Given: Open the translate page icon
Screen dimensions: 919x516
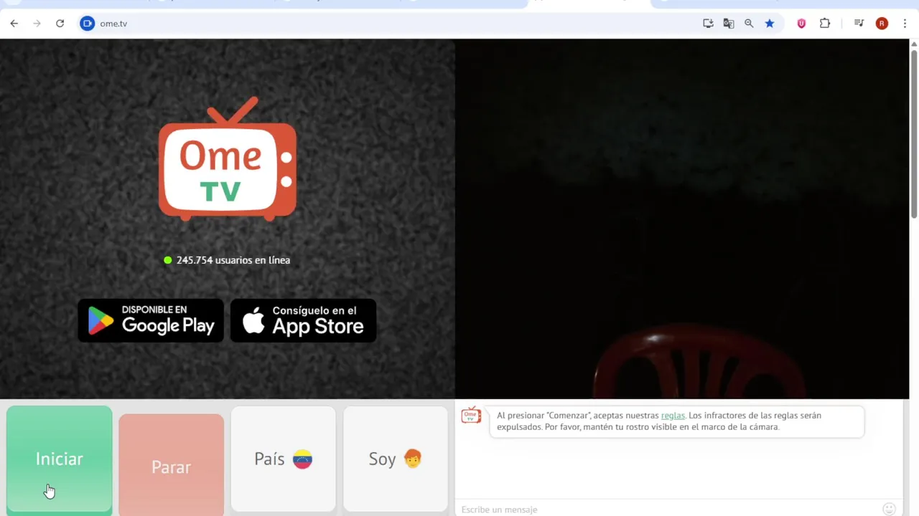Looking at the screenshot, I should click(729, 24).
